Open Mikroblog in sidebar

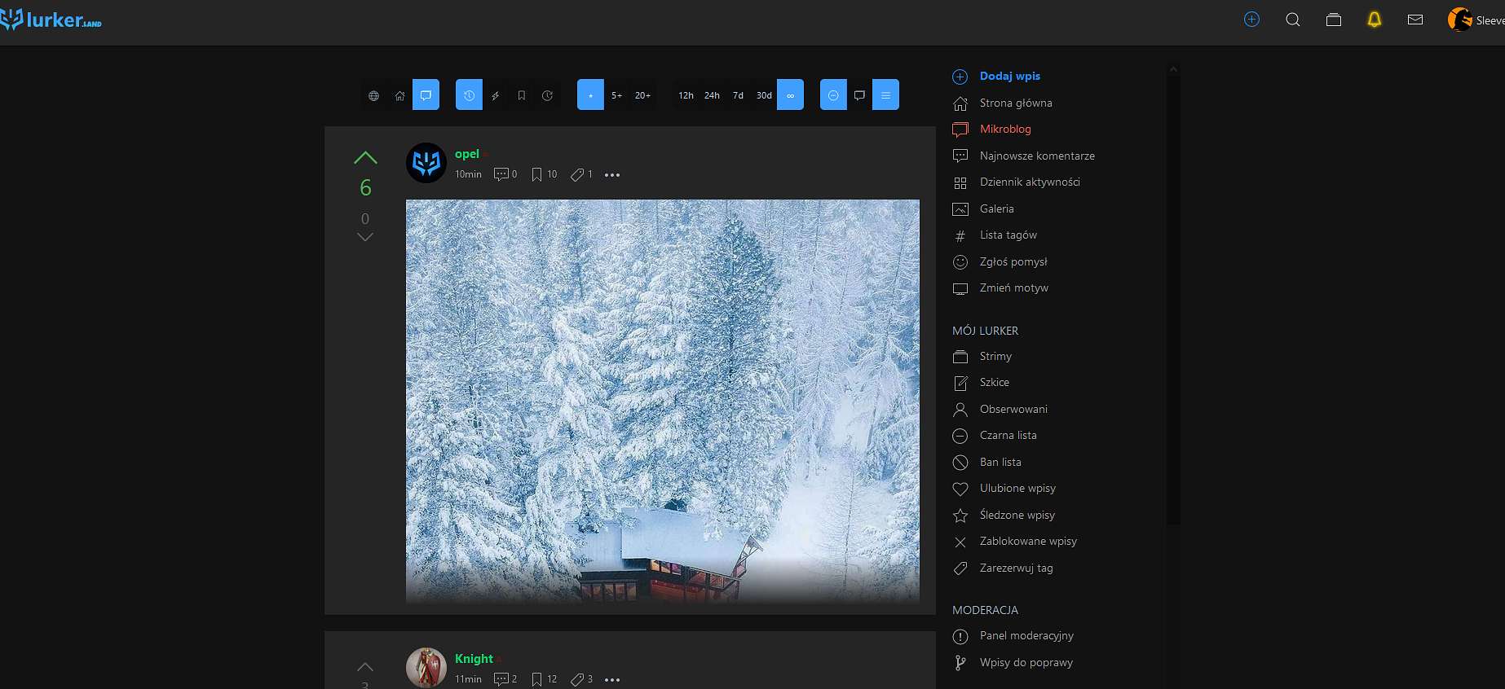click(x=1005, y=129)
